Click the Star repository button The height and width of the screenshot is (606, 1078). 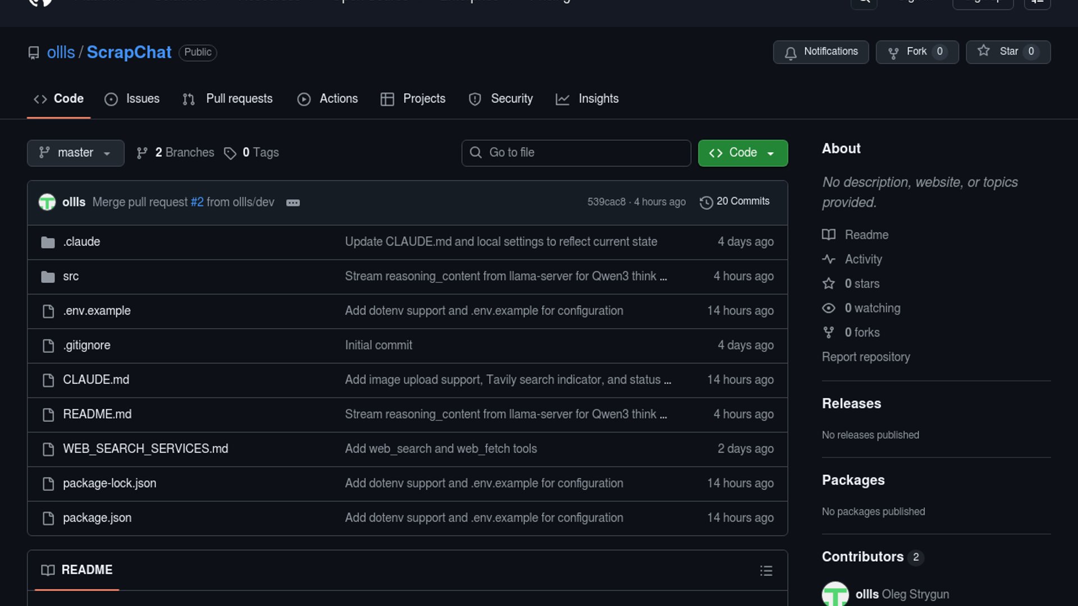pos(1008,52)
